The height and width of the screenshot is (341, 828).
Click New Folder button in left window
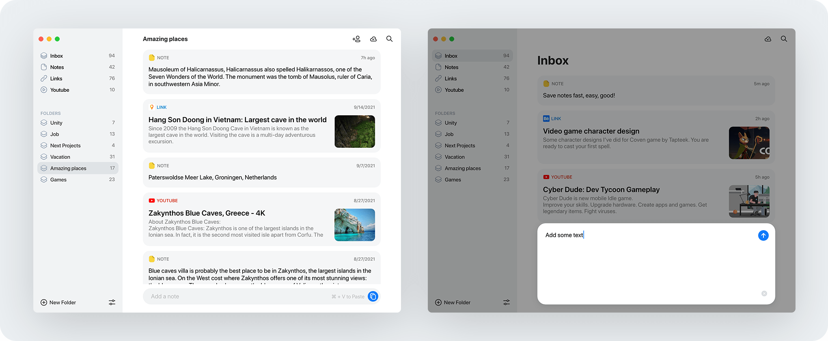click(x=58, y=302)
